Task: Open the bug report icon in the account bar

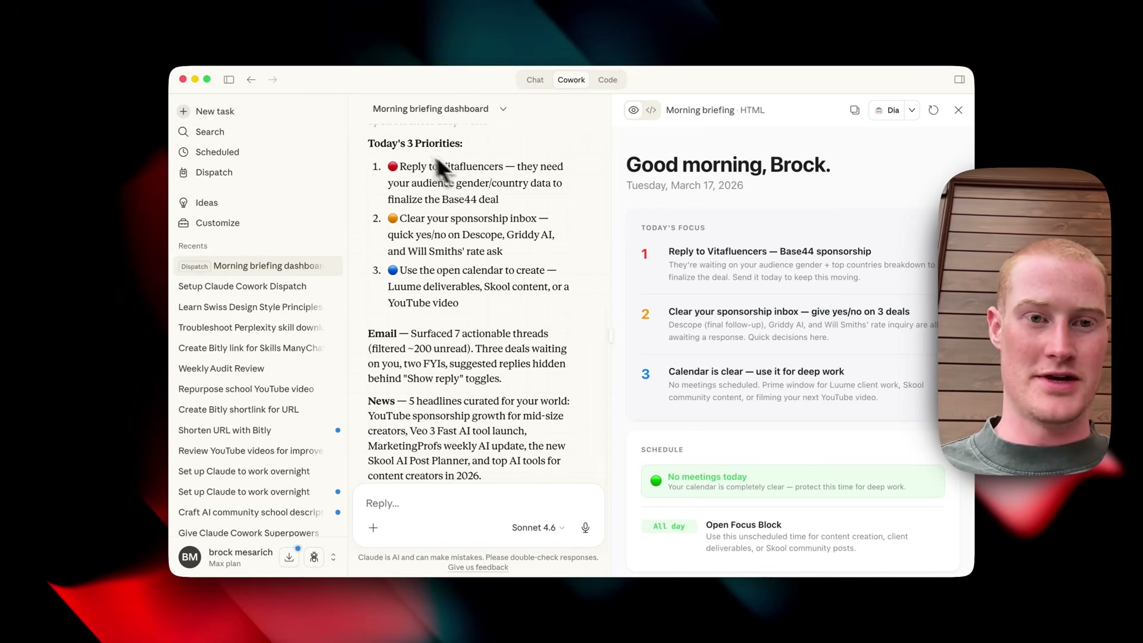Action: coord(314,557)
